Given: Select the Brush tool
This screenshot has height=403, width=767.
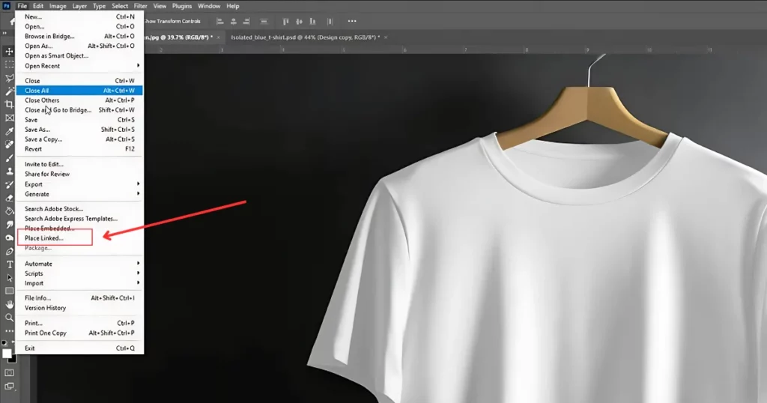Looking at the screenshot, I should [10, 158].
